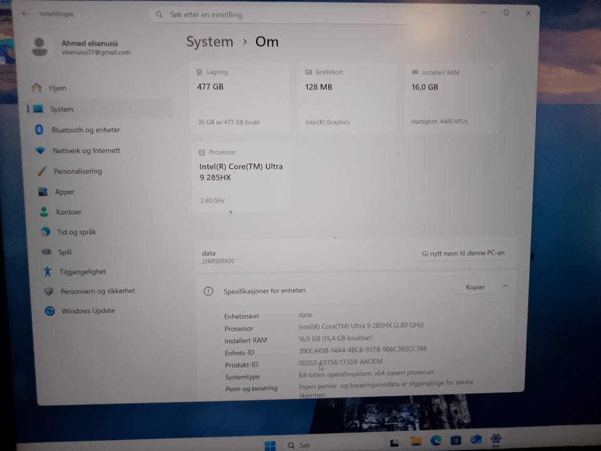The width and height of the screenshot is (601, 451).
Task: Open the Lagring 477 GB card
Action: pyautogui.click(x=240, y=97)
